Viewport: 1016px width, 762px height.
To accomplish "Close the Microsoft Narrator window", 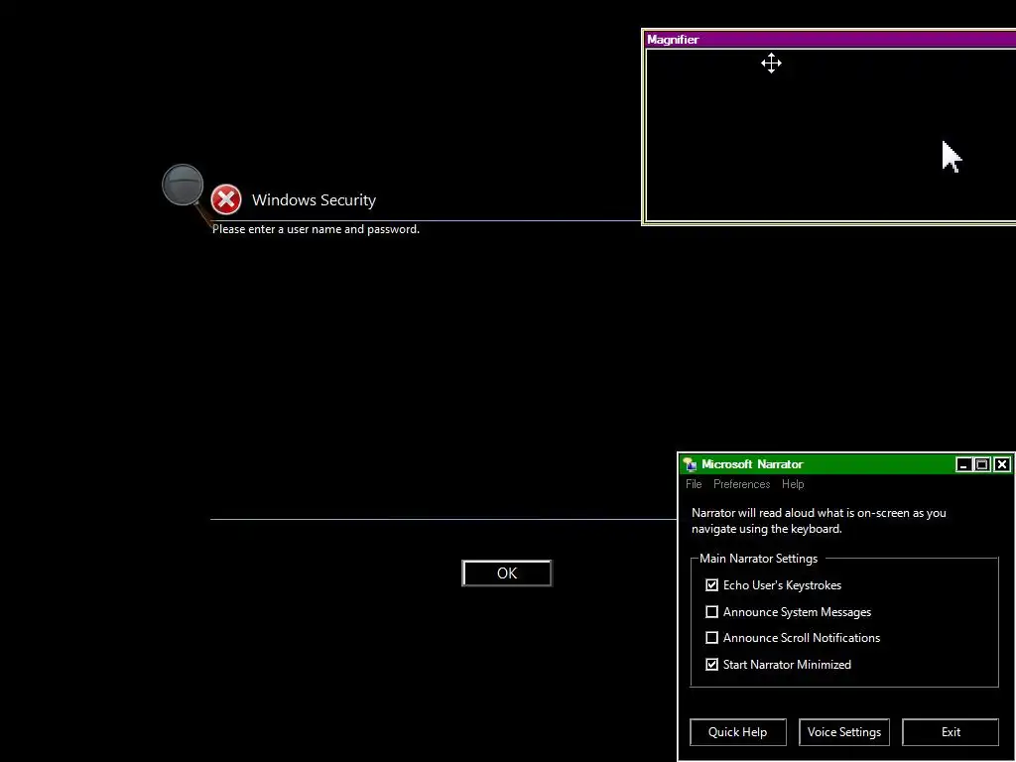I will 1002,464.
